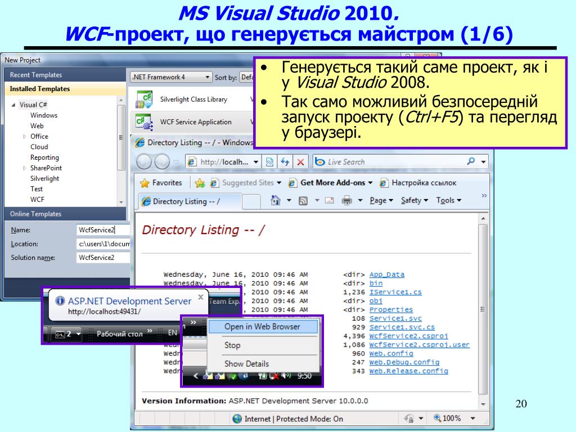Close the ASP.NET Development Server balloon

point(201,297)
